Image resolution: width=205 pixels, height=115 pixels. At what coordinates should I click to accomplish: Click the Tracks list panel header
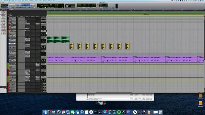(4, 10)
